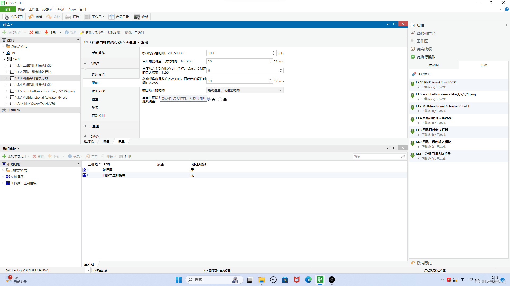Open the 试运行C menu

pos(47,9)
